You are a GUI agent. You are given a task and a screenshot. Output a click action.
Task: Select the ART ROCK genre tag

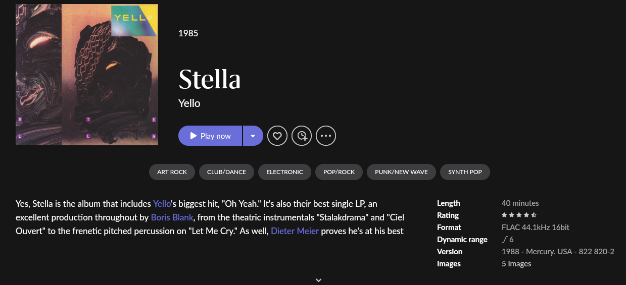click(172, 172)
